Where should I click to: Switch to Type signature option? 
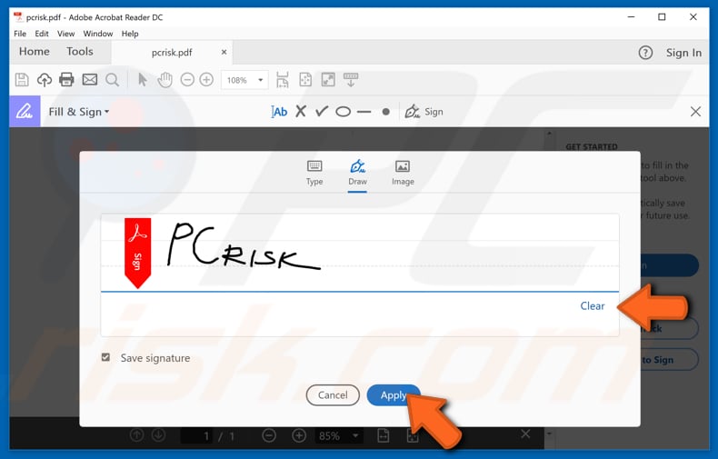314,173
